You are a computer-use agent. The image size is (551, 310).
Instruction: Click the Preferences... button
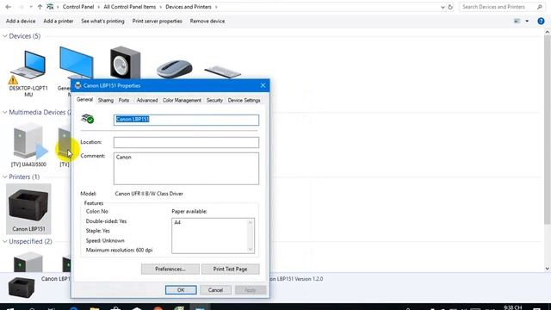170,269
